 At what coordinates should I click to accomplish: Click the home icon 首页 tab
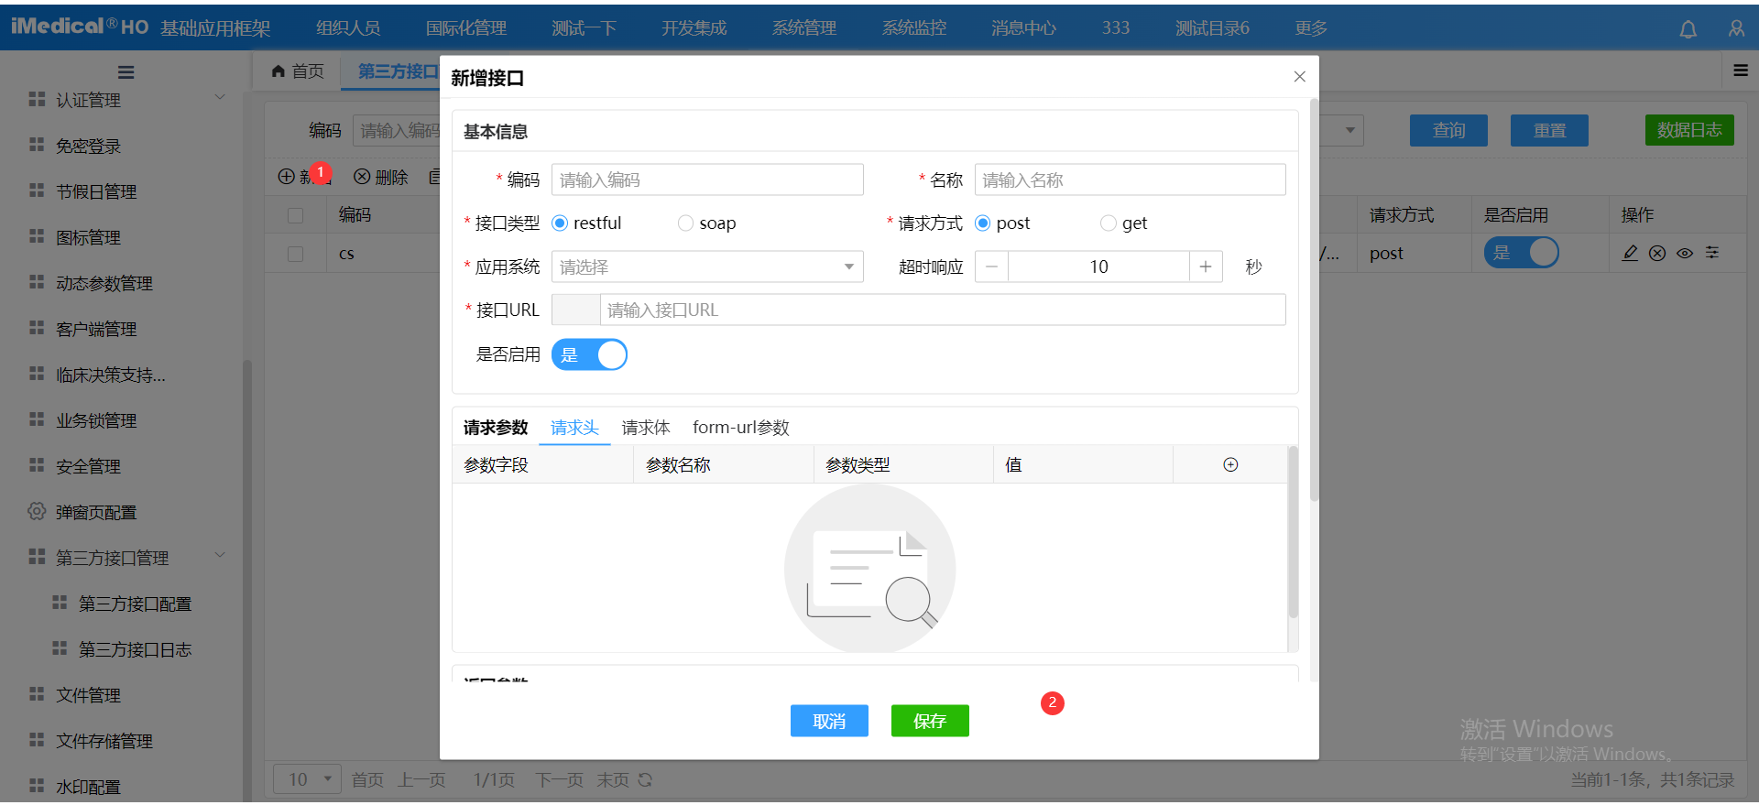(298, 71)
